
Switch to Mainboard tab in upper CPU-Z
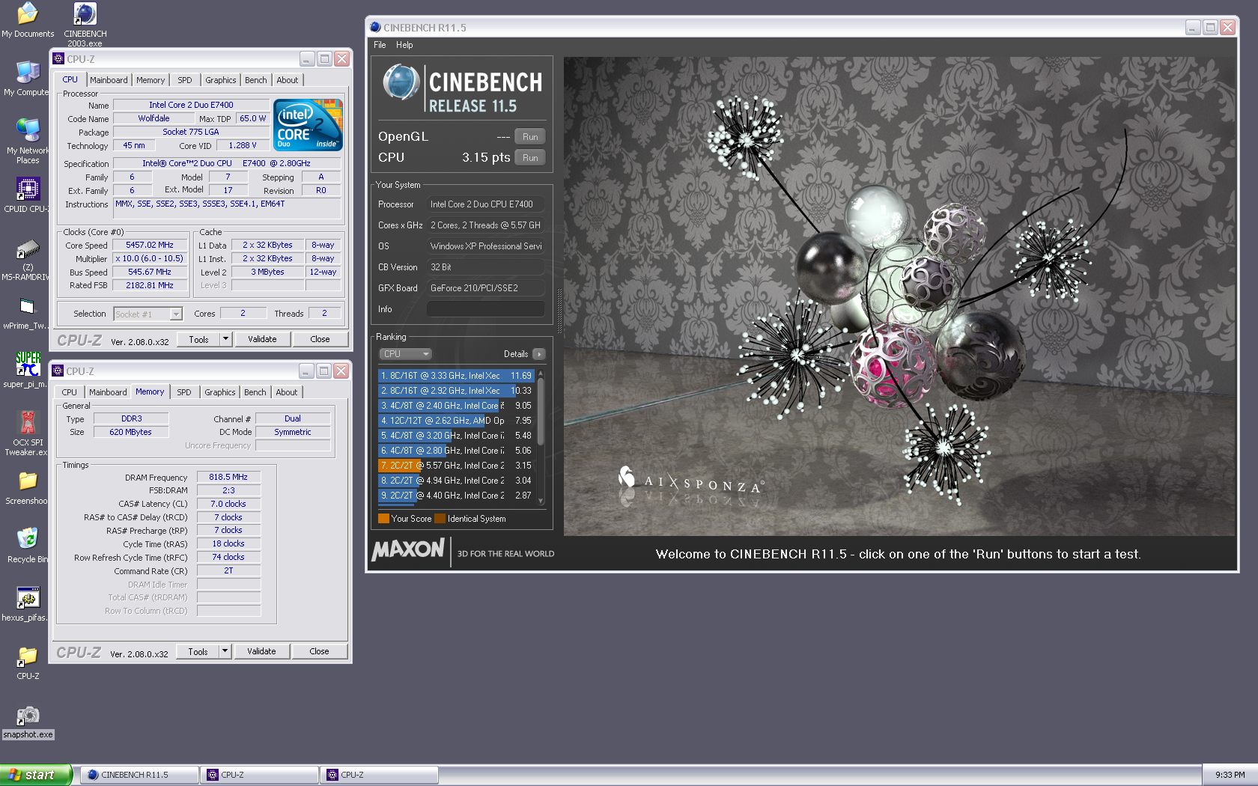tap(109, 80)
